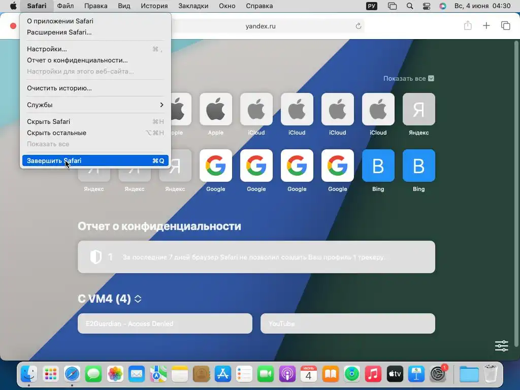Click the date and time clock
The width and height of the screenshot is (520, 390).
coord(482,6)
